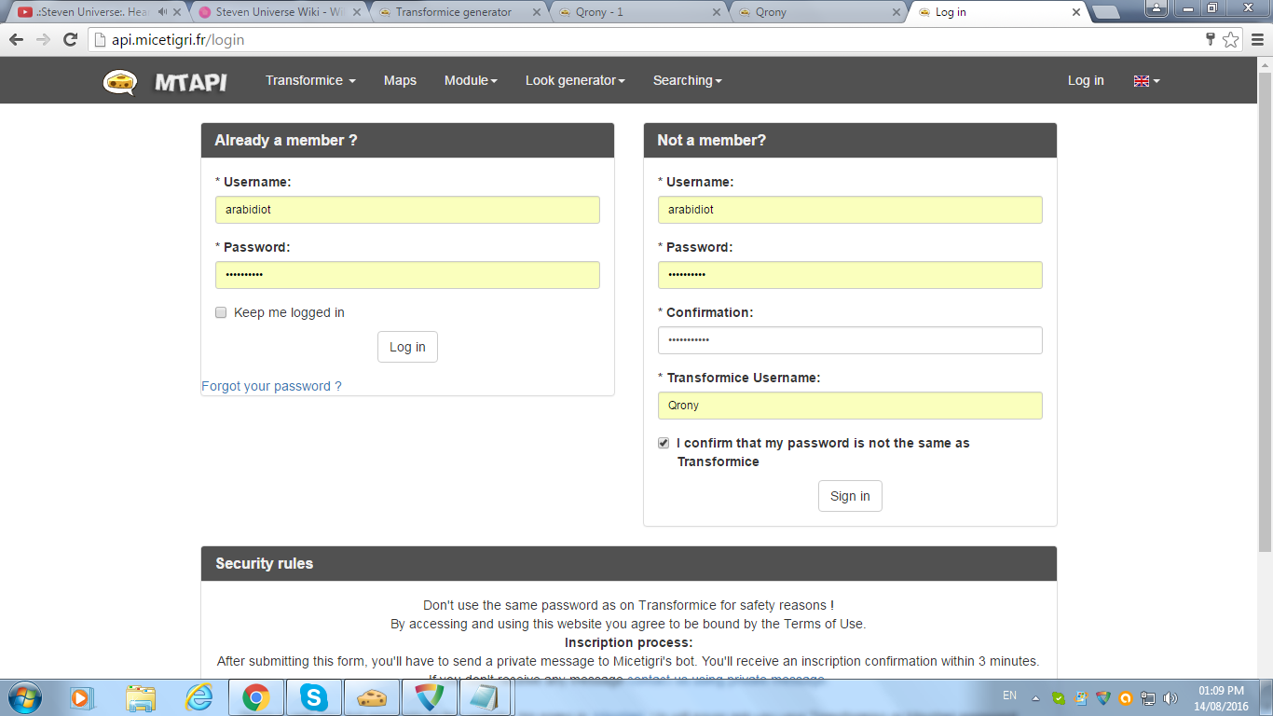The height and width of the screenshot is (716, 1273).
Task: Focus the registration Username field
Action: [x=850, y=210]
